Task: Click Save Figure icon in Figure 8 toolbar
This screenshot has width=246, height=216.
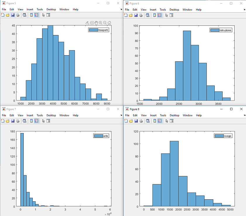Action: click(136, 121)
